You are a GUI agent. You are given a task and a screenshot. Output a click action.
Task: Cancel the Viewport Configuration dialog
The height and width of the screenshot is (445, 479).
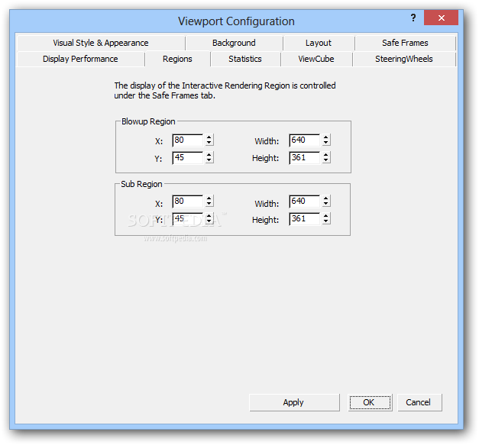(x=419, y=402)
